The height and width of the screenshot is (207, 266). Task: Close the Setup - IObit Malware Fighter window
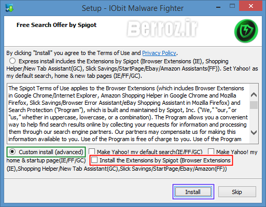pos(251,6)
